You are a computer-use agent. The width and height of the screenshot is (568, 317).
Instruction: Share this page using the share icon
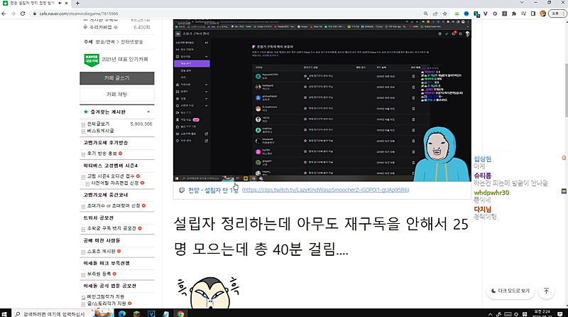click(435, 14)
